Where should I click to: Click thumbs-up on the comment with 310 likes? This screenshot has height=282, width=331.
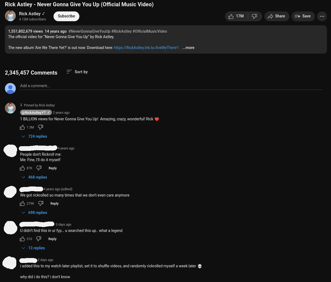coord(22,239)
